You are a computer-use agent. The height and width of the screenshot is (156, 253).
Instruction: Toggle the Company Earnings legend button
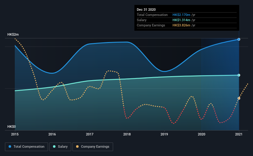pyautogui.click(x=93, y=147)
